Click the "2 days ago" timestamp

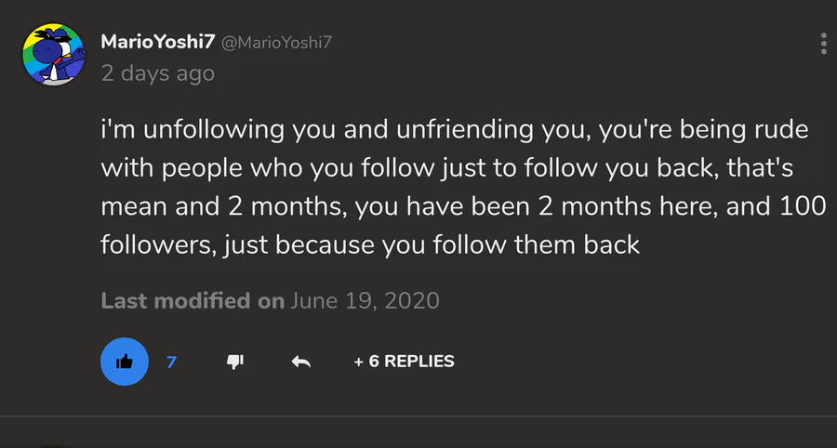click(x=157, y=72)
